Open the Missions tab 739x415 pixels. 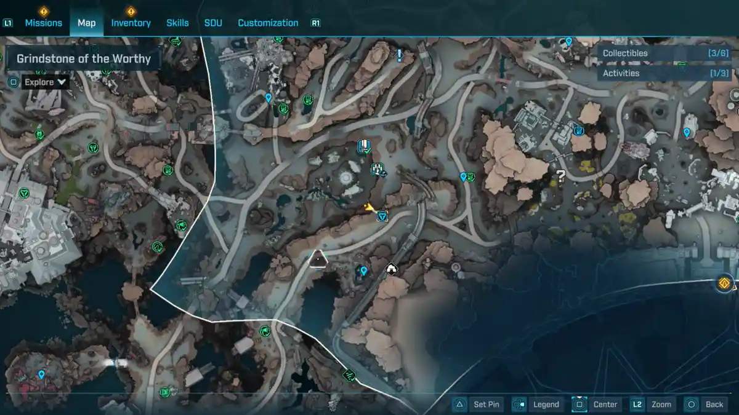point(43,23)
